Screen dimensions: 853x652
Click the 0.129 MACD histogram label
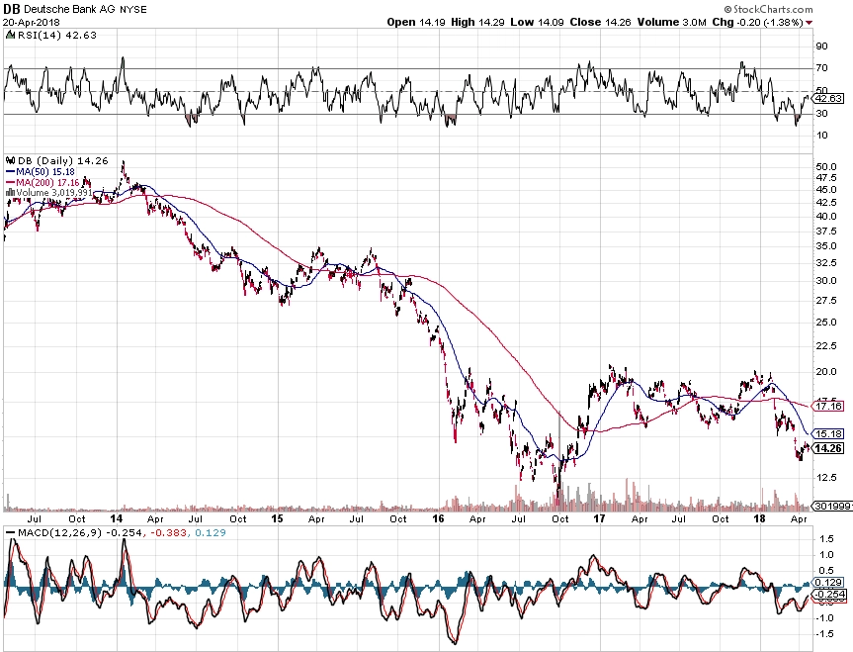tap(830, 583)
